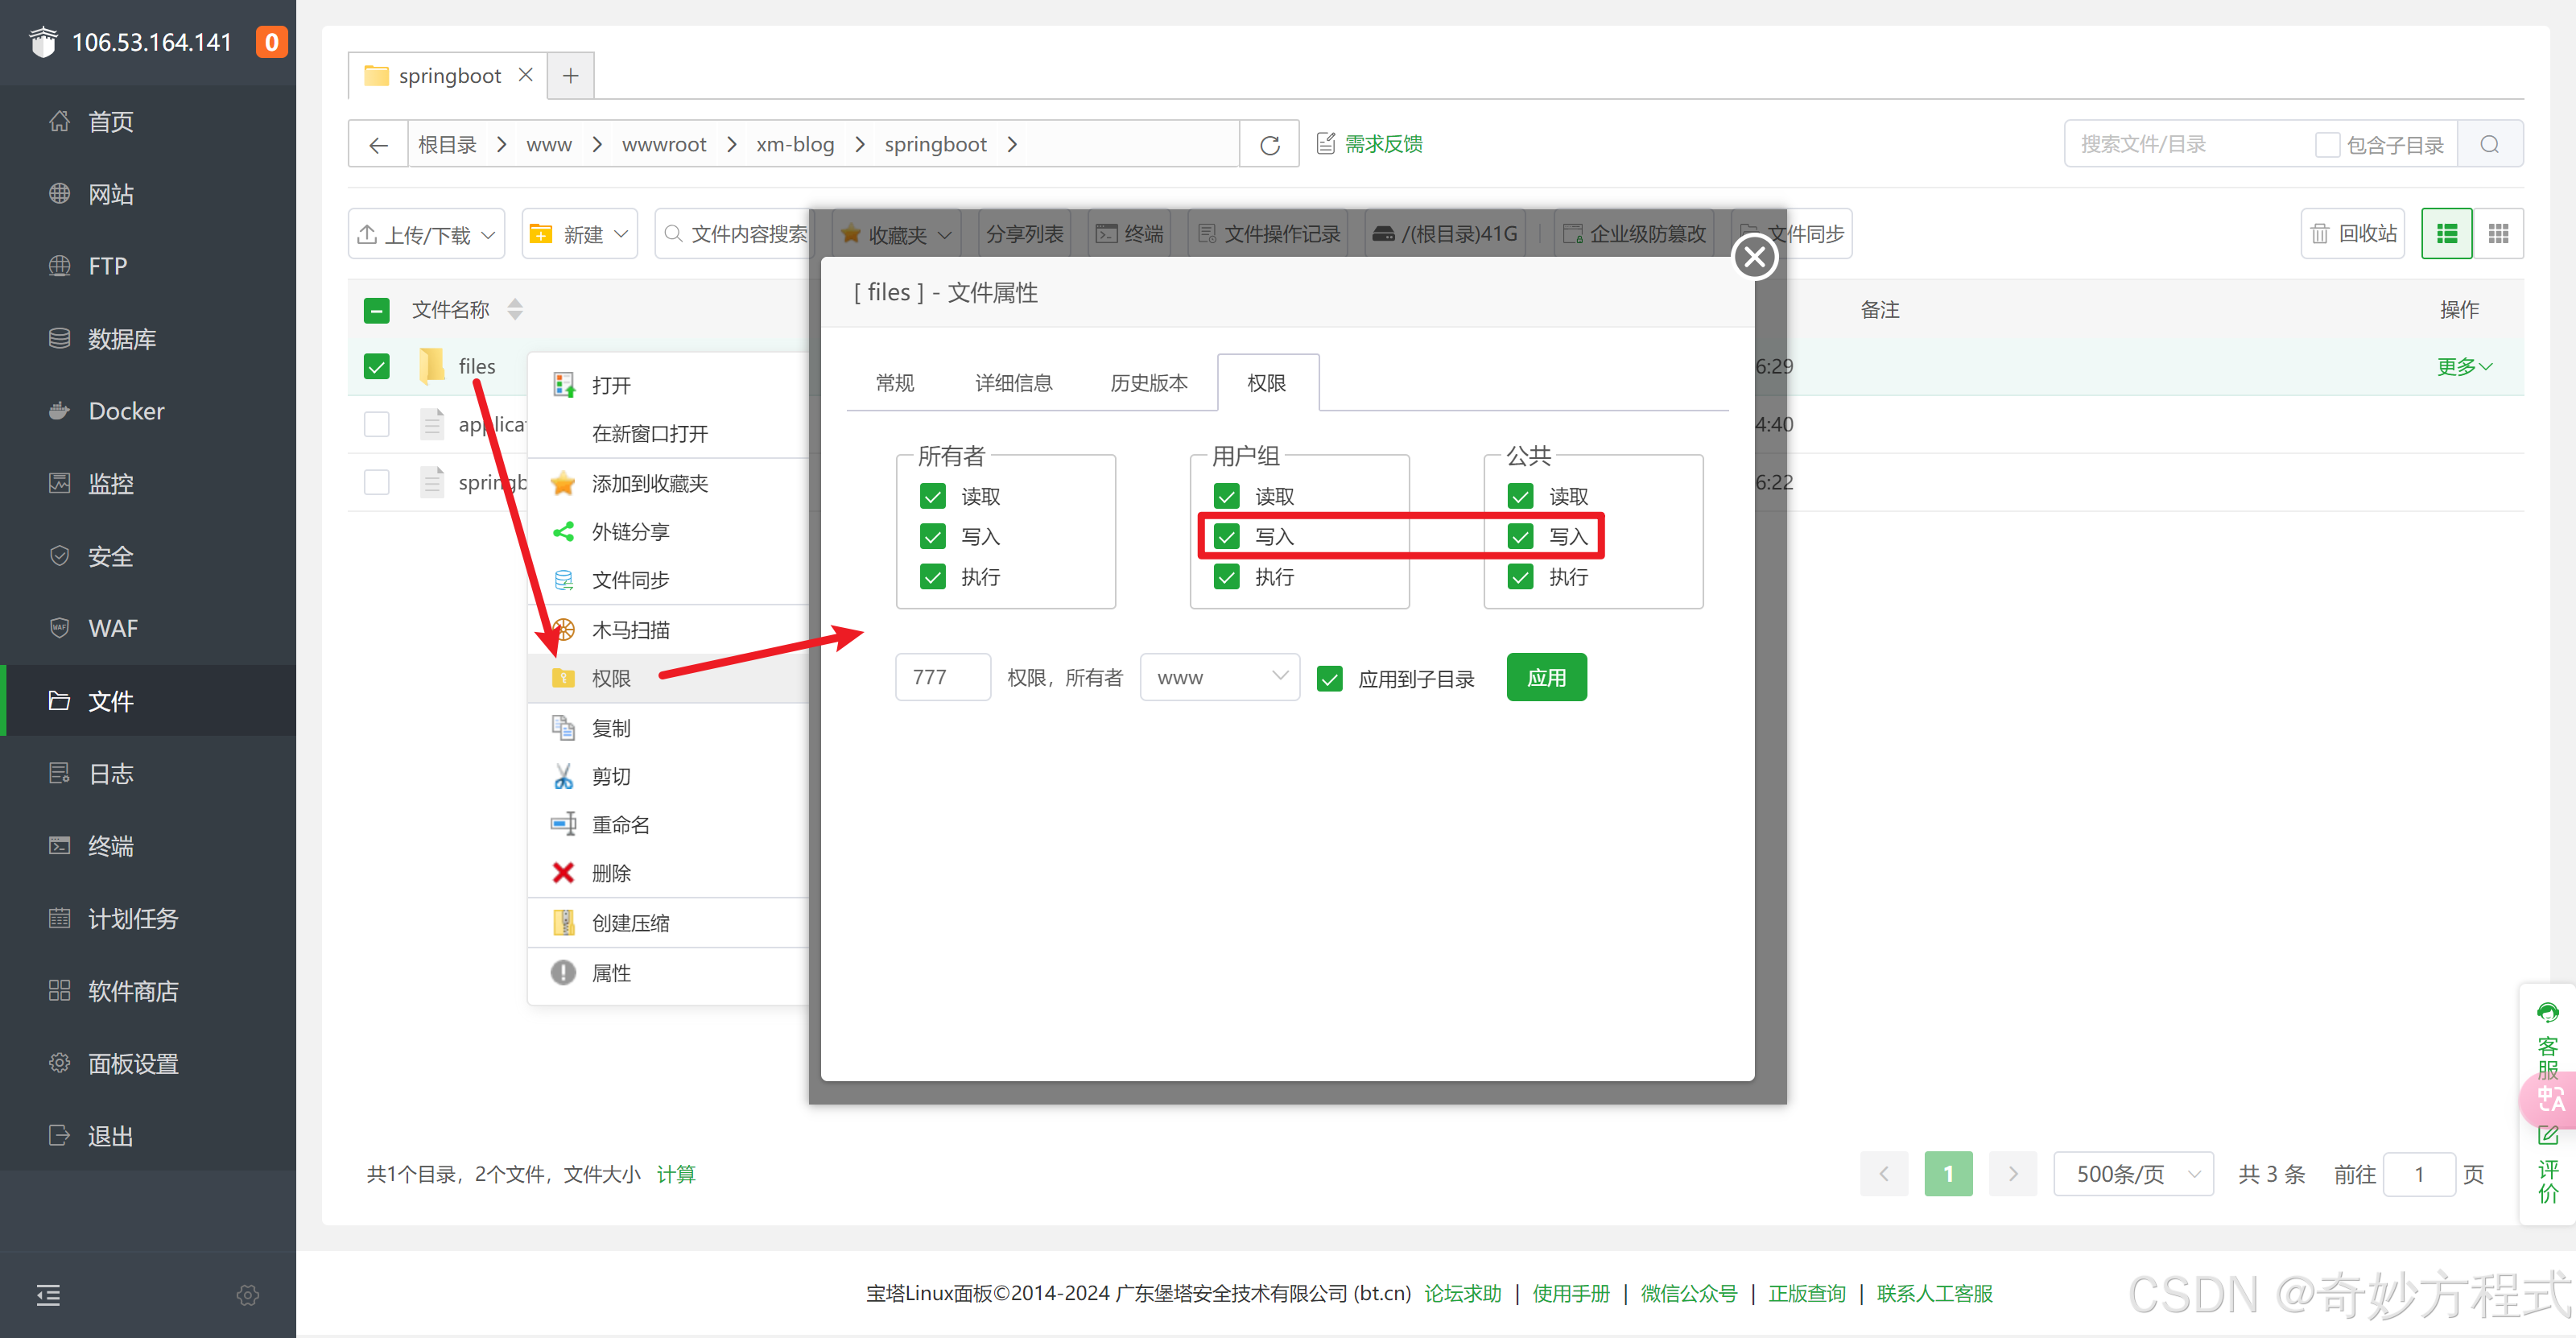The image size is (2576, 1338).
Task: Expand the 新建 dropdown
Action: [579, 234]
